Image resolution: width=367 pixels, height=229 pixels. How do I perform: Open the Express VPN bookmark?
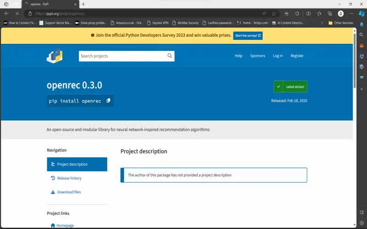(158, 23)
